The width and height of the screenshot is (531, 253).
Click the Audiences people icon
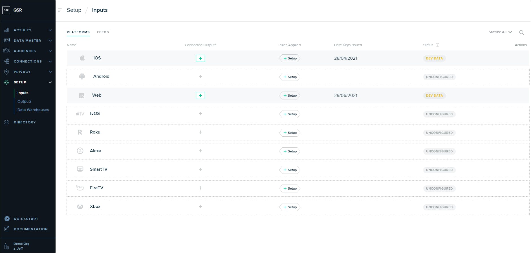click(x=6, y=51)
